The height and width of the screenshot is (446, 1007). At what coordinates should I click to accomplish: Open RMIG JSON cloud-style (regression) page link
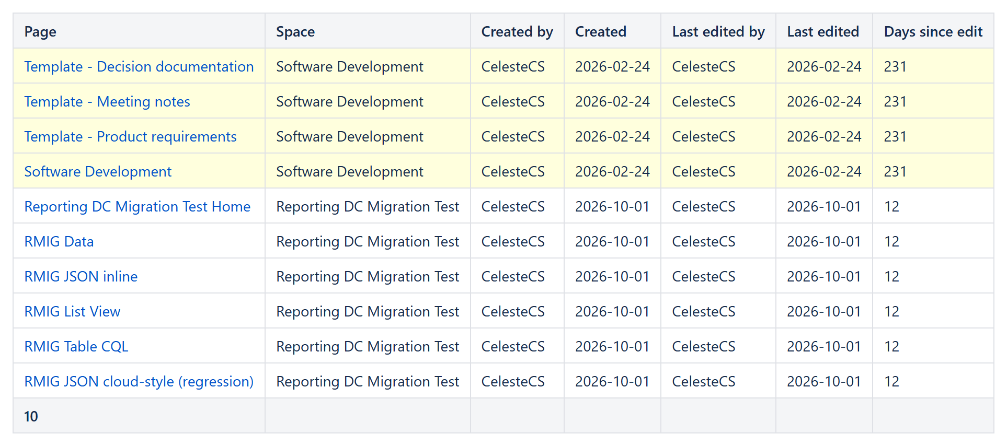(139, 381)
